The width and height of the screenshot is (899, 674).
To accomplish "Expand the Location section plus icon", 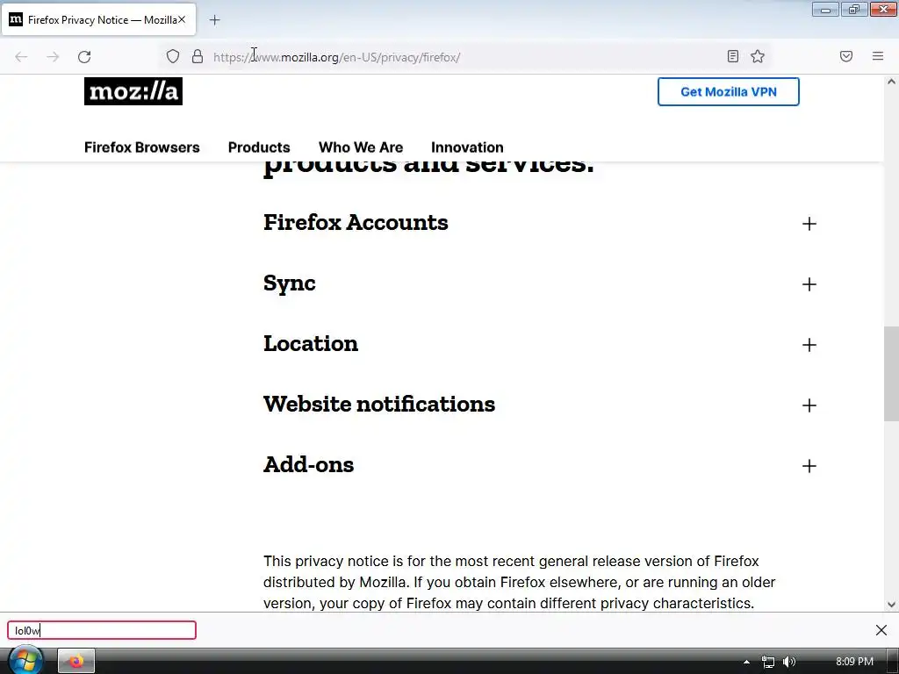I will [809, 345].
